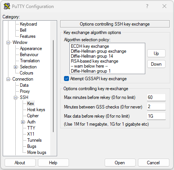Select RSA-based key exchange entry

point(95,61)
